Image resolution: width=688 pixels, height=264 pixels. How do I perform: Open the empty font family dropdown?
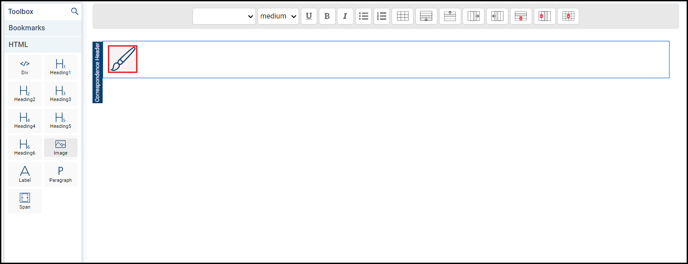224,16
